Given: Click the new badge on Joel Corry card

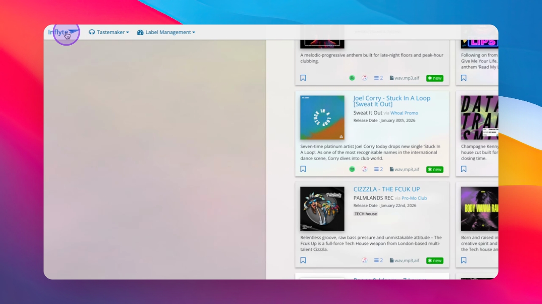Looking at the screenshot, I should tap(435, 169).
